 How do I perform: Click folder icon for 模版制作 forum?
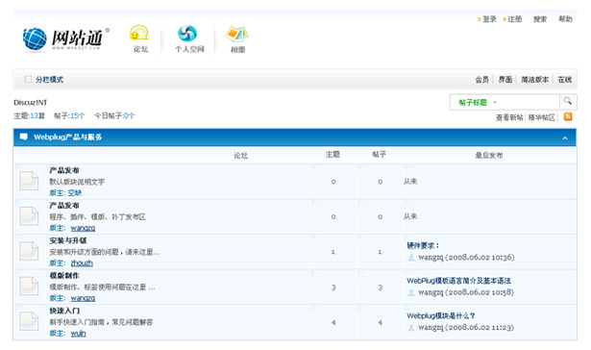29,286
